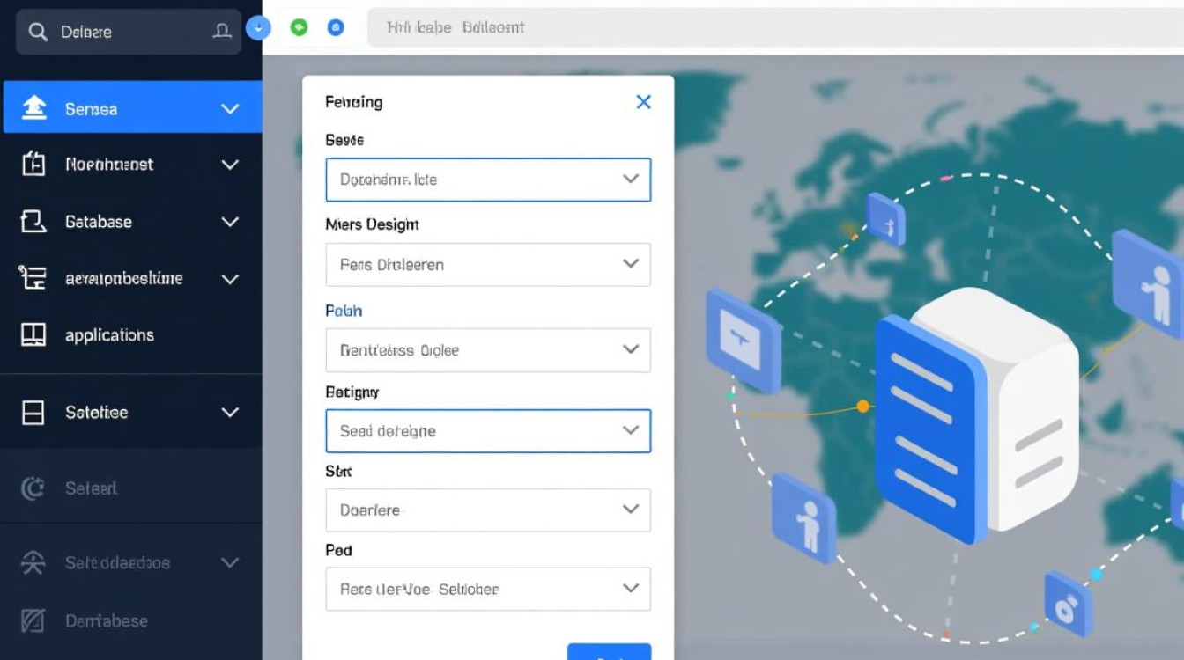
Task: Click the Selt dlaedtoe sidebar item
Action: 131,562
